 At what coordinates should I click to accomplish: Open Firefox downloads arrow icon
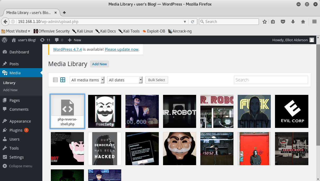click(293, 22)
